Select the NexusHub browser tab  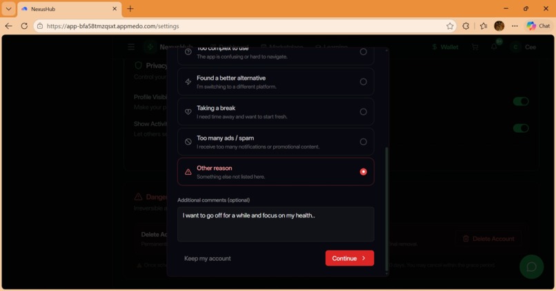pos(69,9)
